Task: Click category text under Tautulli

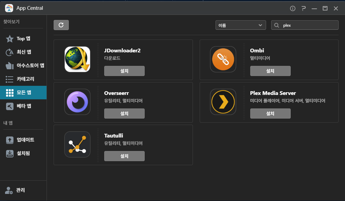Action: [123, 143]
